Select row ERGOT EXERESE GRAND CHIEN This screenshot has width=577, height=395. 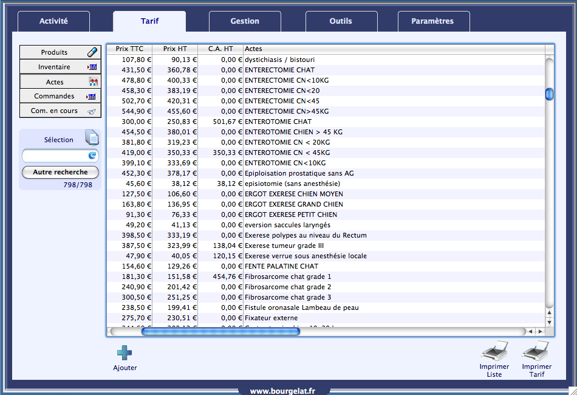tap(326, 204)
